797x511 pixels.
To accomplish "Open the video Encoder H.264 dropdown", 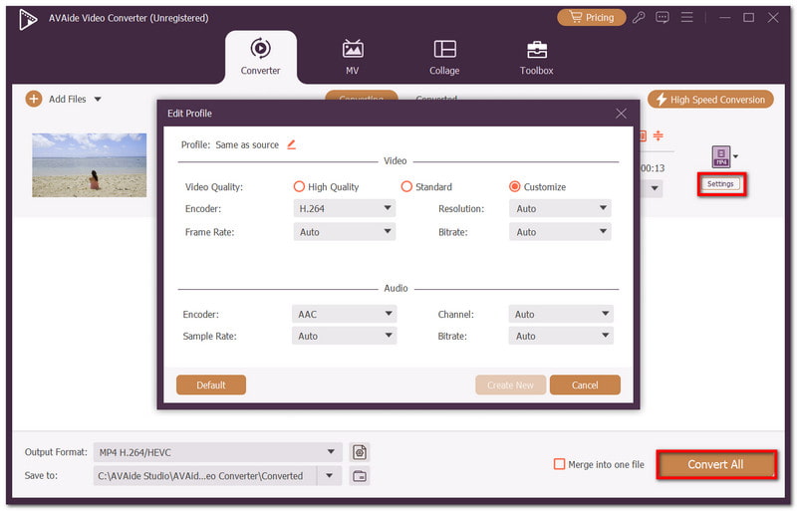I will (x=344, y=208).
